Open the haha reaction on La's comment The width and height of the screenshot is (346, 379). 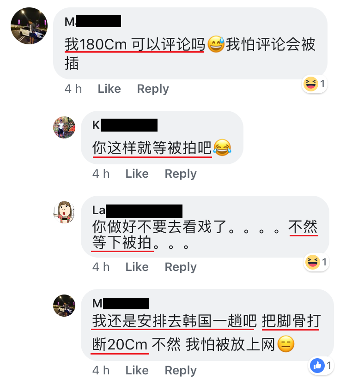pos(316,262)
